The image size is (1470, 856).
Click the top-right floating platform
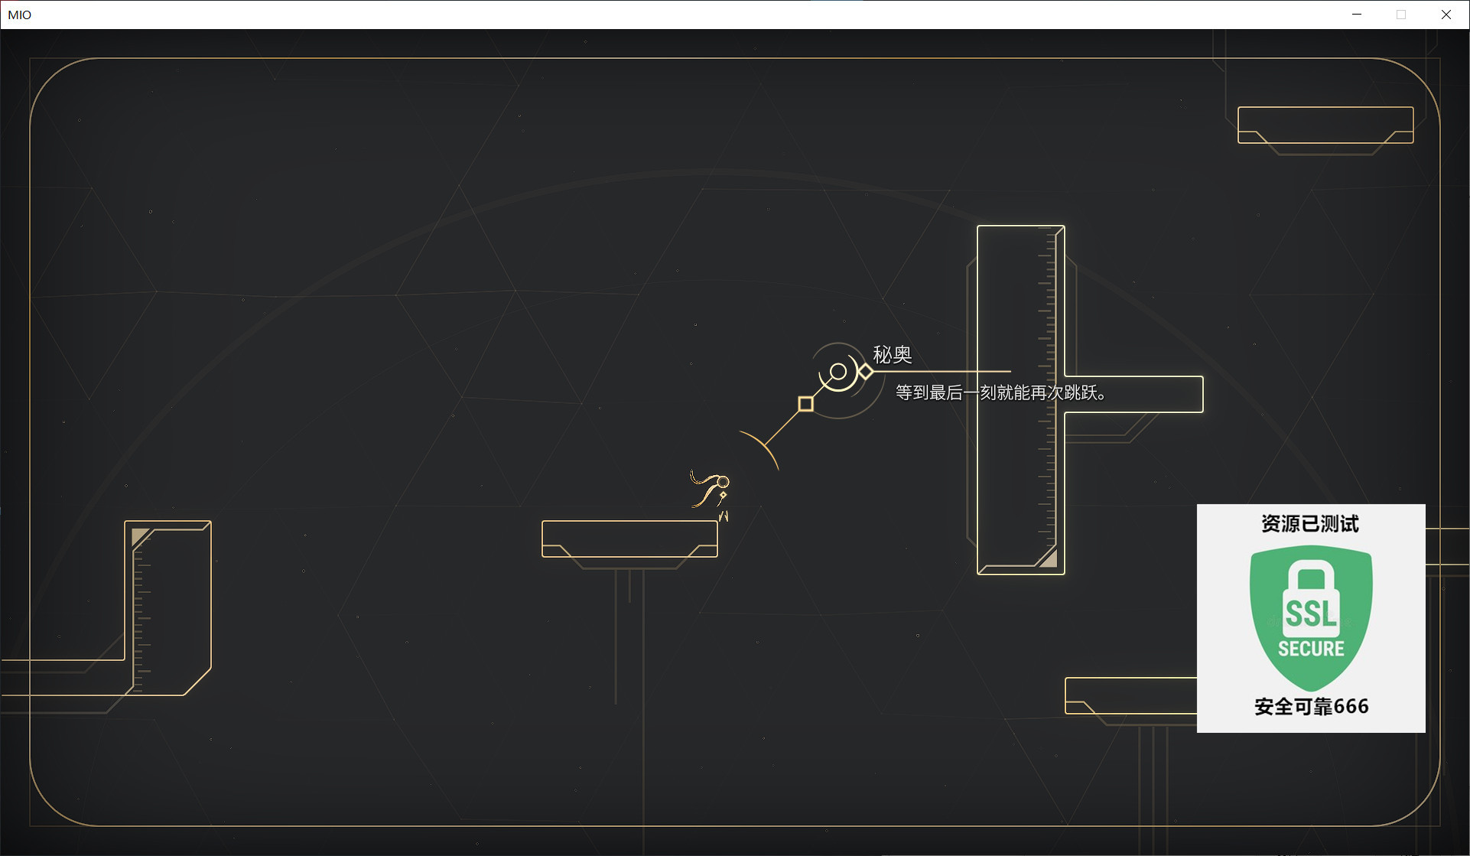click(x=1325, y=125)
